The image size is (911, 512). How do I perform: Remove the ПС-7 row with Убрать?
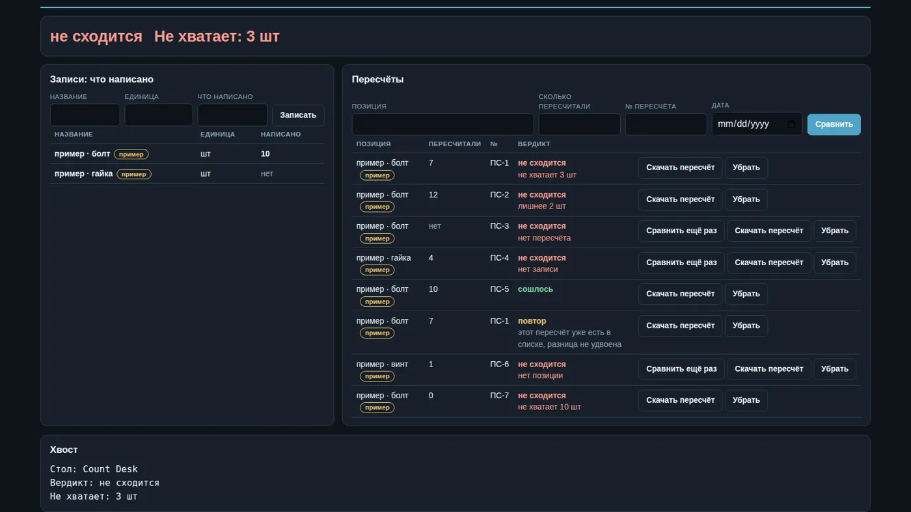(x=746, y=400)
